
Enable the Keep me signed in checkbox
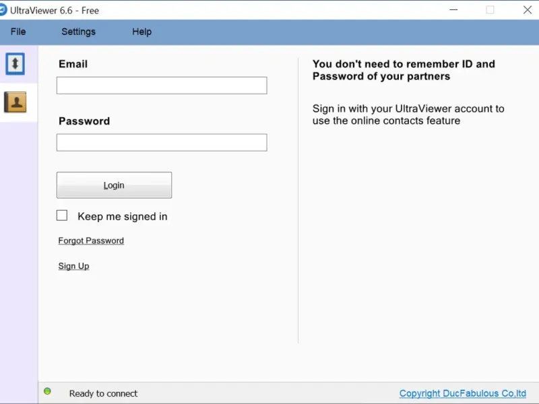coord(62,215)
